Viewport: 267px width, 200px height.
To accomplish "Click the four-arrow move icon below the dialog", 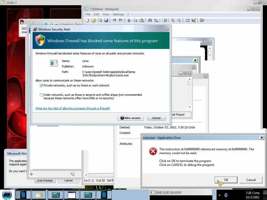I will [32, 174].
